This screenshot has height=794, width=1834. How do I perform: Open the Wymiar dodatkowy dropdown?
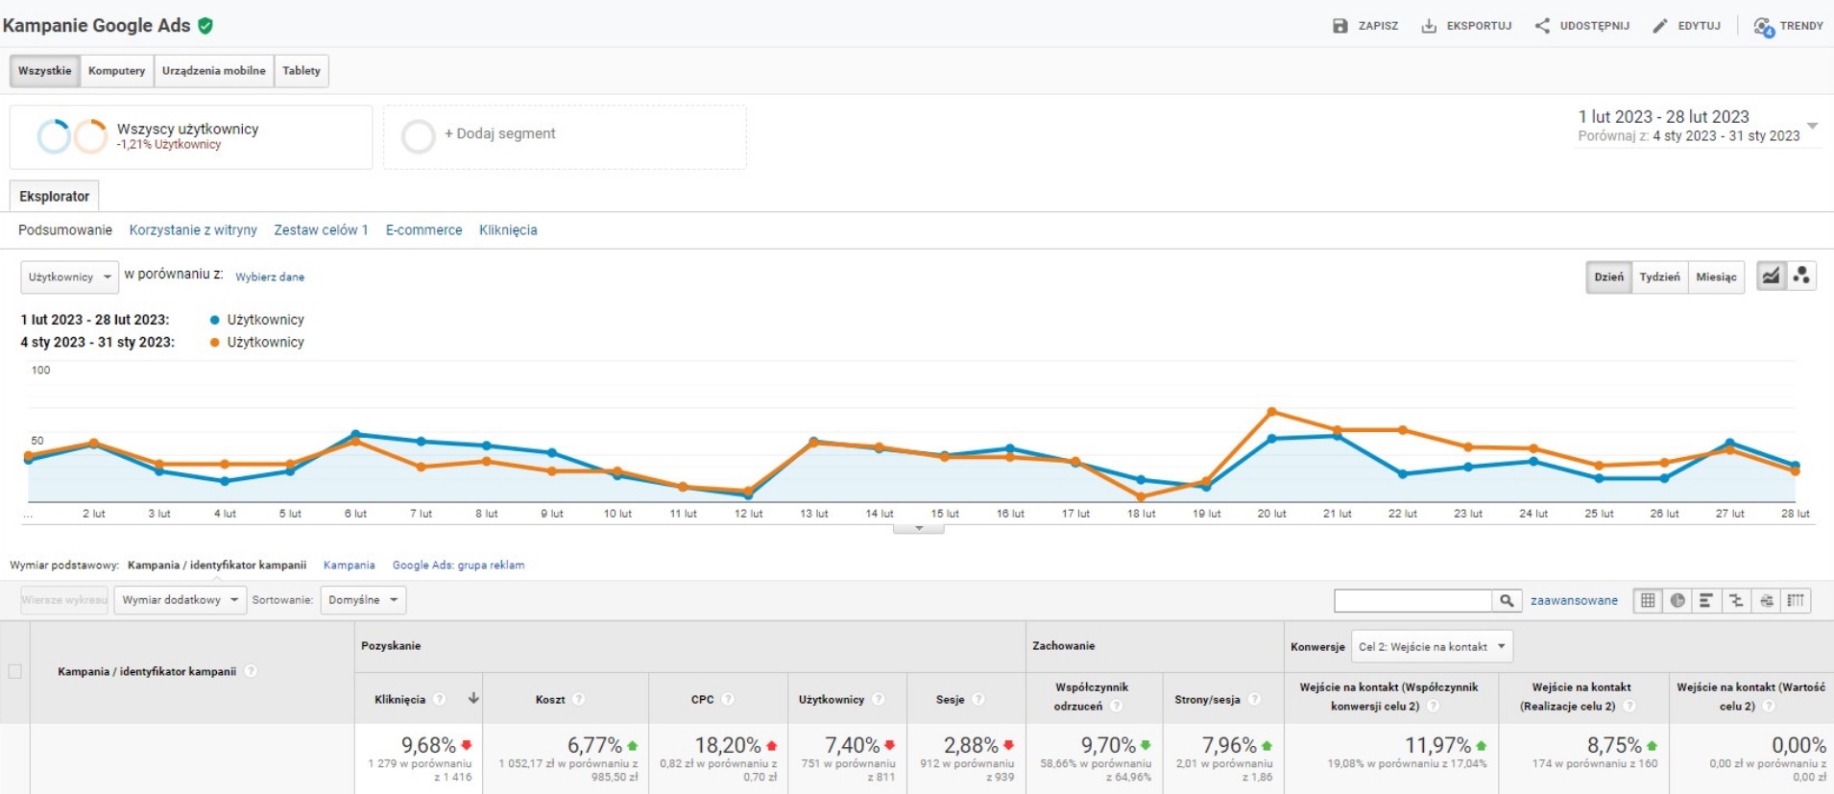click(x=181, y=600)
